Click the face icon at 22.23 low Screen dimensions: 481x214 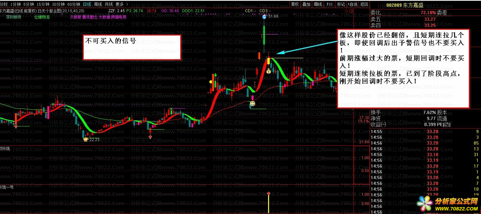pos(86,139)
